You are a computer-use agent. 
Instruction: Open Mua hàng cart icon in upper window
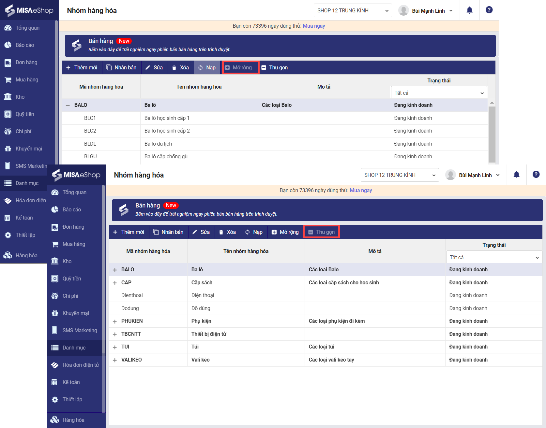coord(8,80)
